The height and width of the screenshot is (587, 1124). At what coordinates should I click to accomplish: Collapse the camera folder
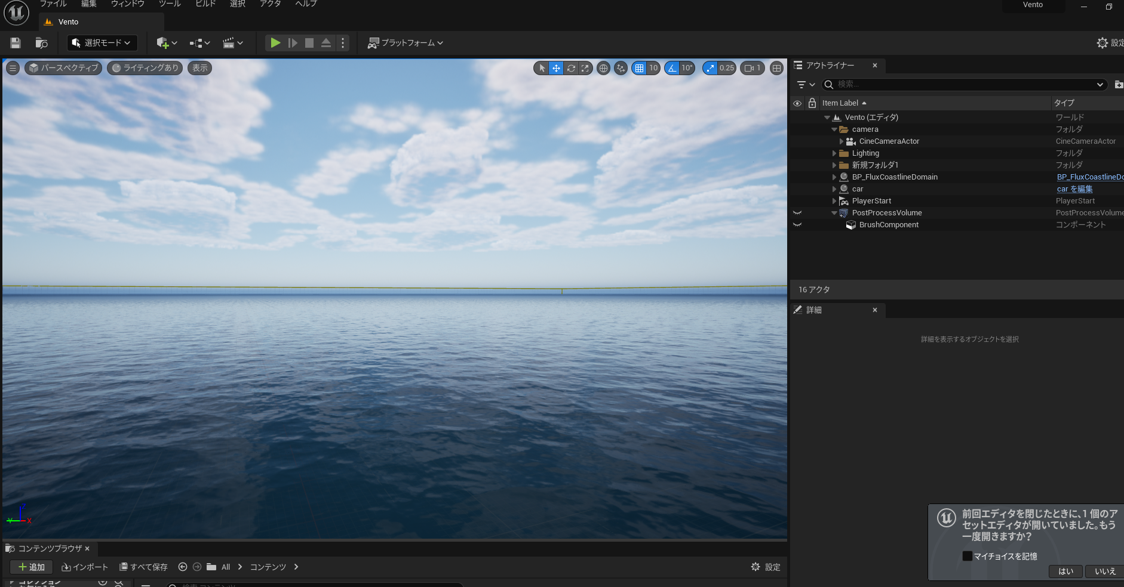tap(834, 129)
